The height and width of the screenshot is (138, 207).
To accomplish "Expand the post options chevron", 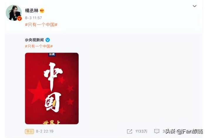I will (194, 6).
